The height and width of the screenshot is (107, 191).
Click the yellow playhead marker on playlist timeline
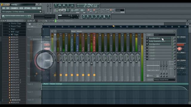click(x=113, y=26)
